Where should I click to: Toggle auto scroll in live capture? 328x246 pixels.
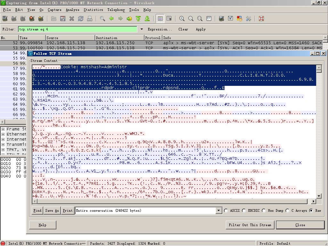point(169,19)
